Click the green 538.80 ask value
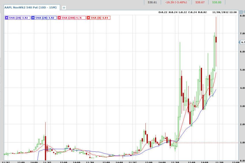Image resolution: width=245 pixels, height=163 pixels. (x=217, y=2)
